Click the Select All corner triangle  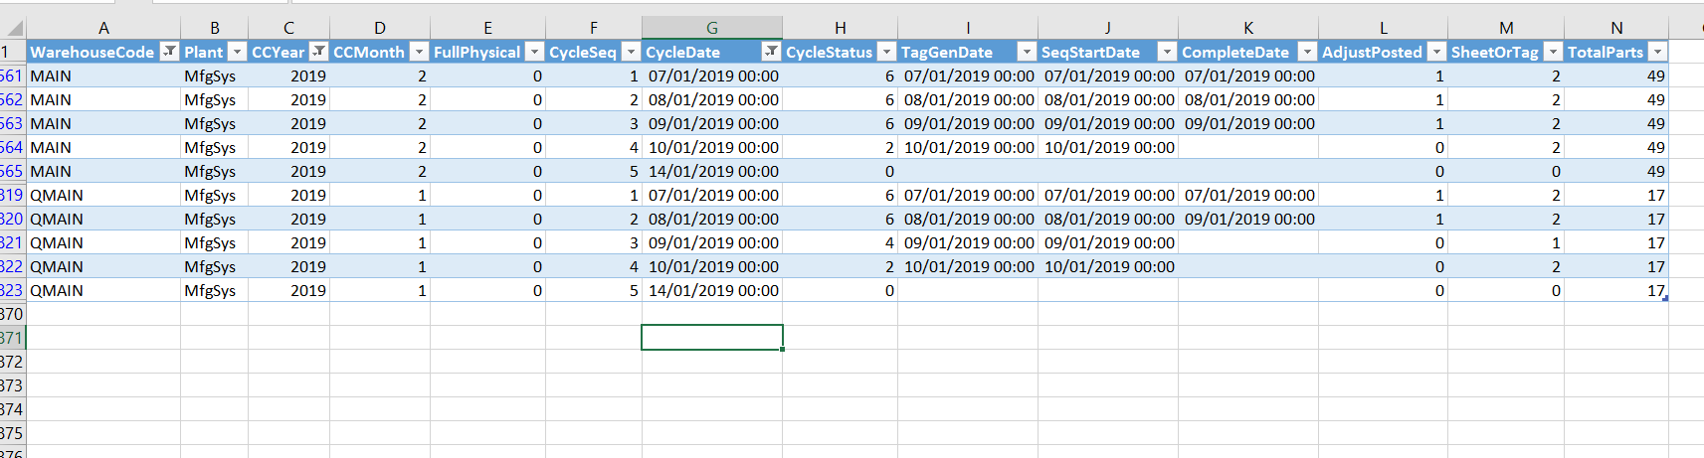click(x=14, y=28)
